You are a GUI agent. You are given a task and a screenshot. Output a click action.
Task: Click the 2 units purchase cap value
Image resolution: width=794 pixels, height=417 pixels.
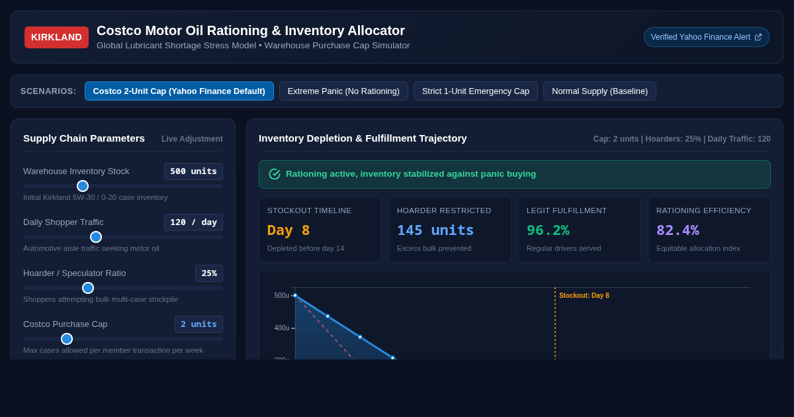pos(198,324)
